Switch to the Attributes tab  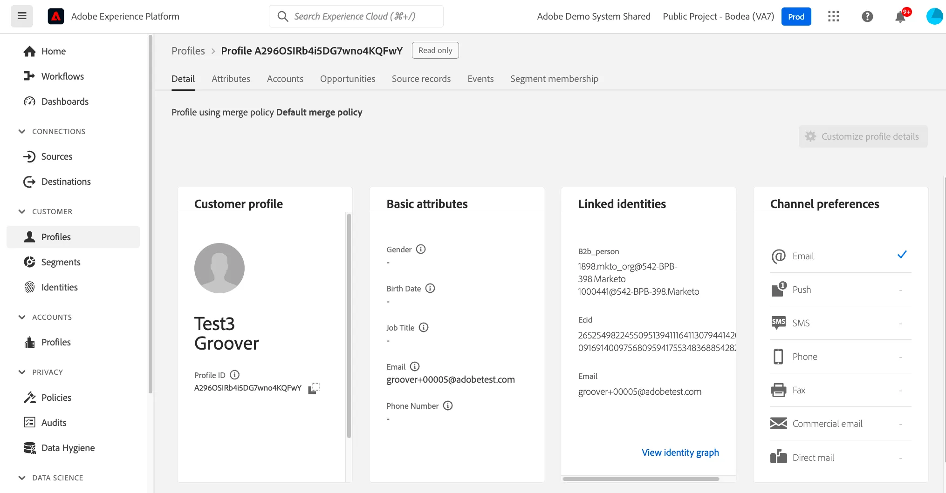pos(231,79)
